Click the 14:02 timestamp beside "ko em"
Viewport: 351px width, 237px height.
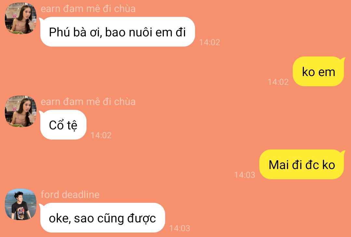tap(278, 82)
